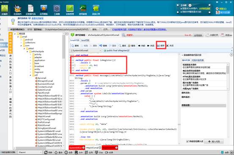Image resolution: width=234 pixels, height=155 pixels.
Task: Click the back arrow in the editor toolbar
Action: pyautogui.click(x=139, y=46)
